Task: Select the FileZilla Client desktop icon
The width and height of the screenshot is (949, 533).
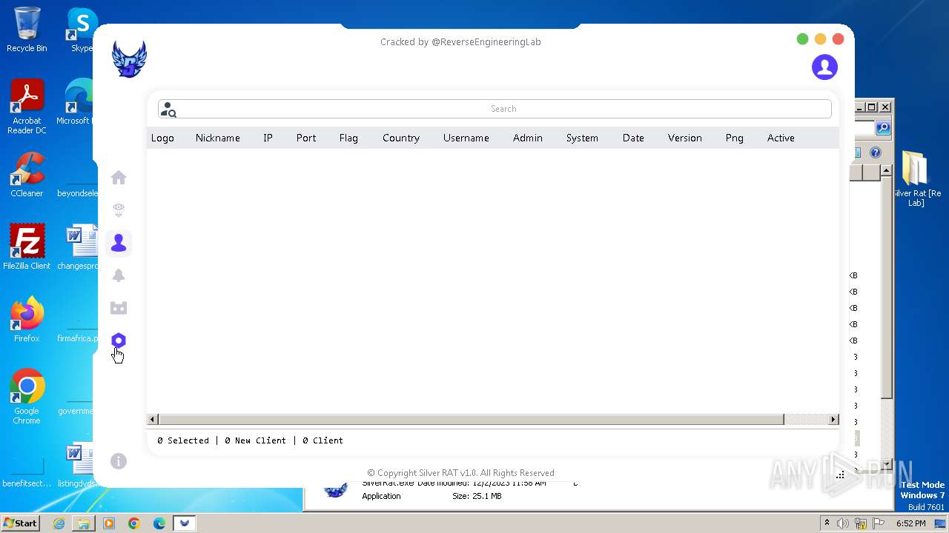Action: point(27,247)
